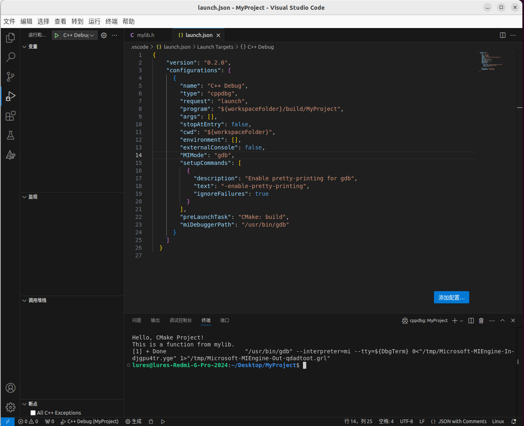
Task: Click the green Start Debugging play icon
Action: [57, 35]
